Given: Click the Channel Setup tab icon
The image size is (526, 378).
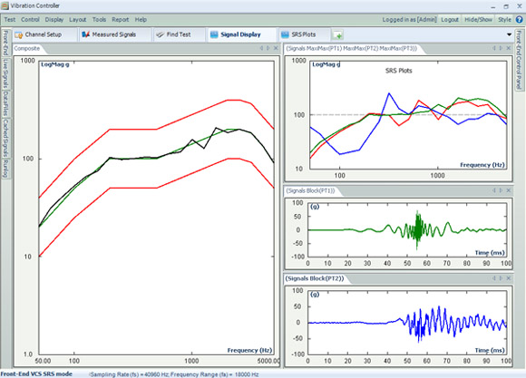Looking at the screenshot, I should click(19, 34).
